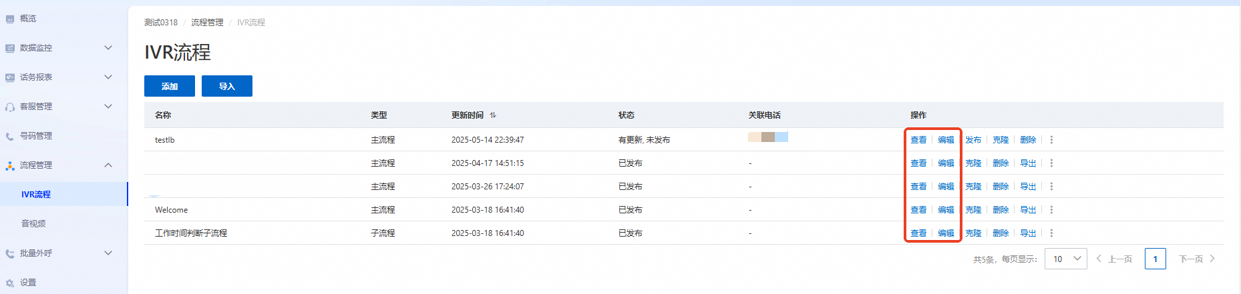Screen dimensions: 1241x294
Task: Select page number 1 in pagination
Action: (1156, 259)
